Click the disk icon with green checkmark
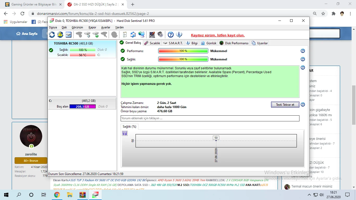 tap(96, 35)
